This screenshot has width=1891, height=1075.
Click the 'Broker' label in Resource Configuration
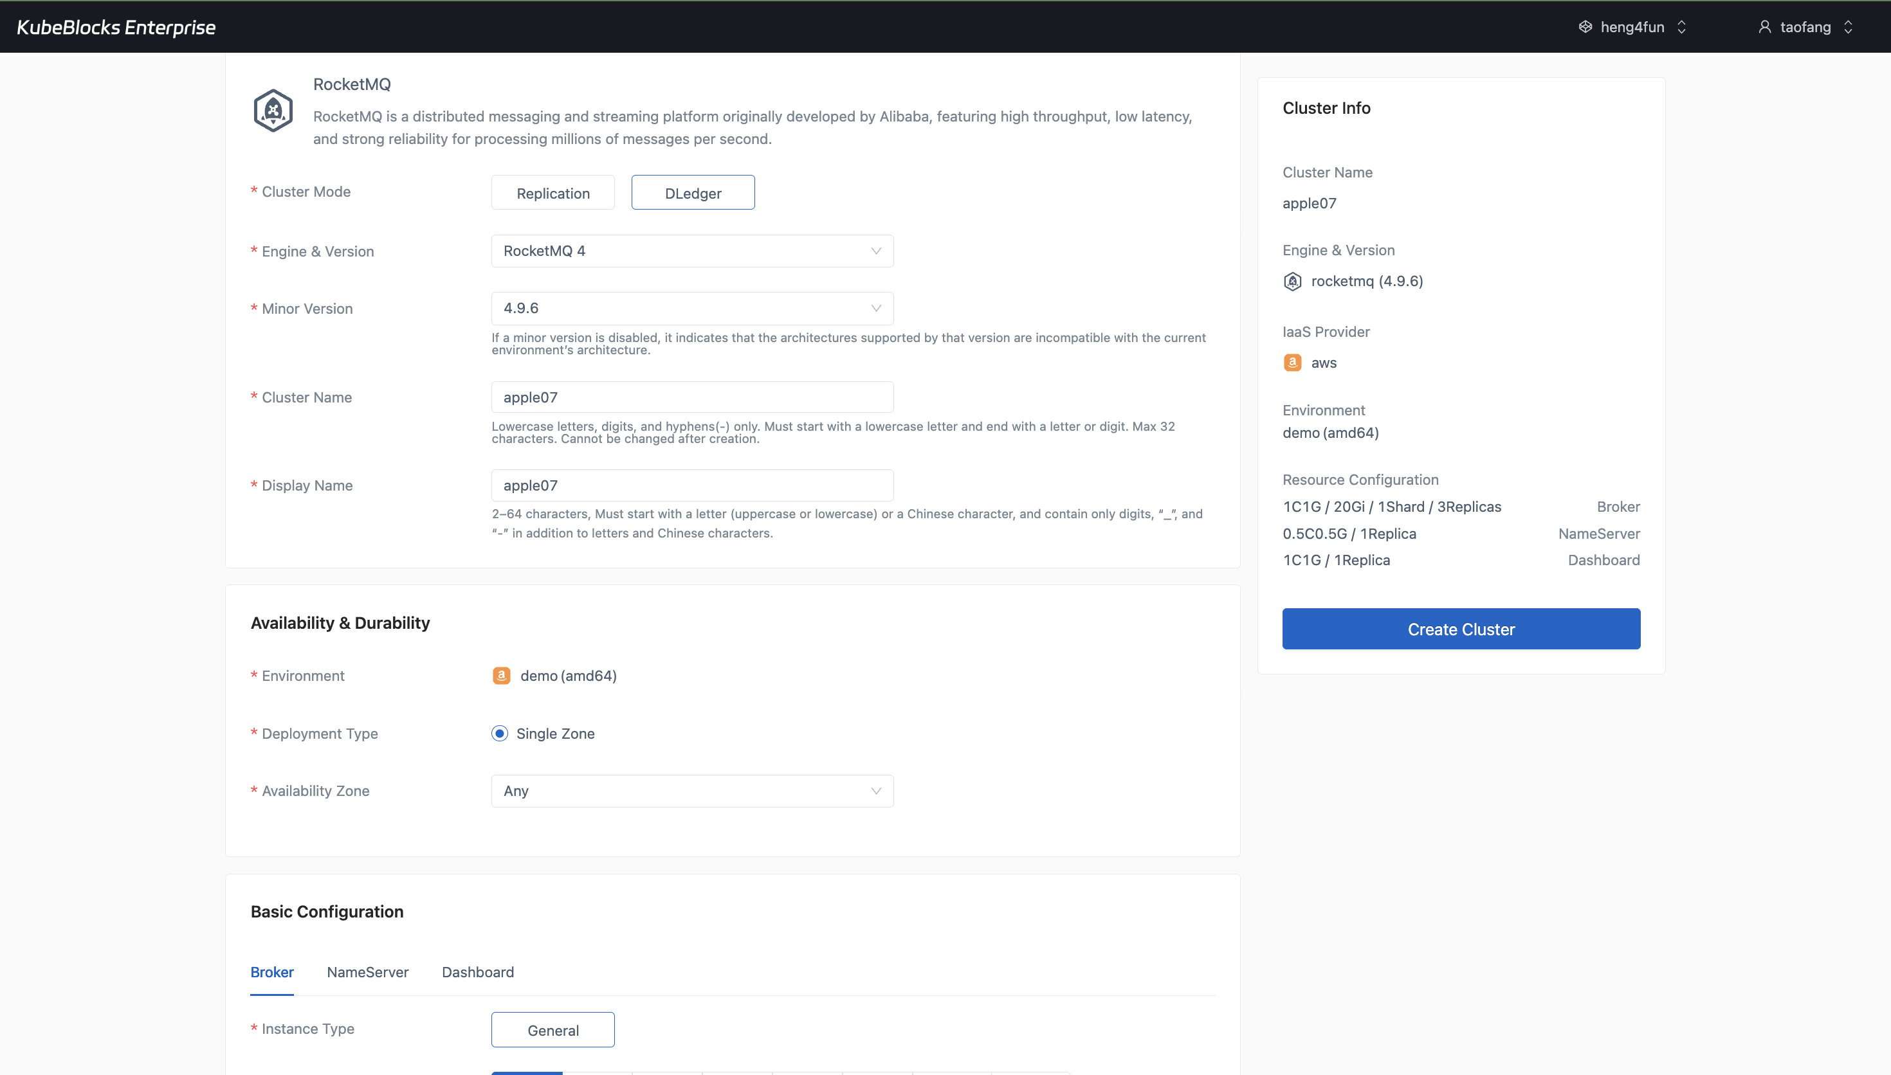point(1618,507)
